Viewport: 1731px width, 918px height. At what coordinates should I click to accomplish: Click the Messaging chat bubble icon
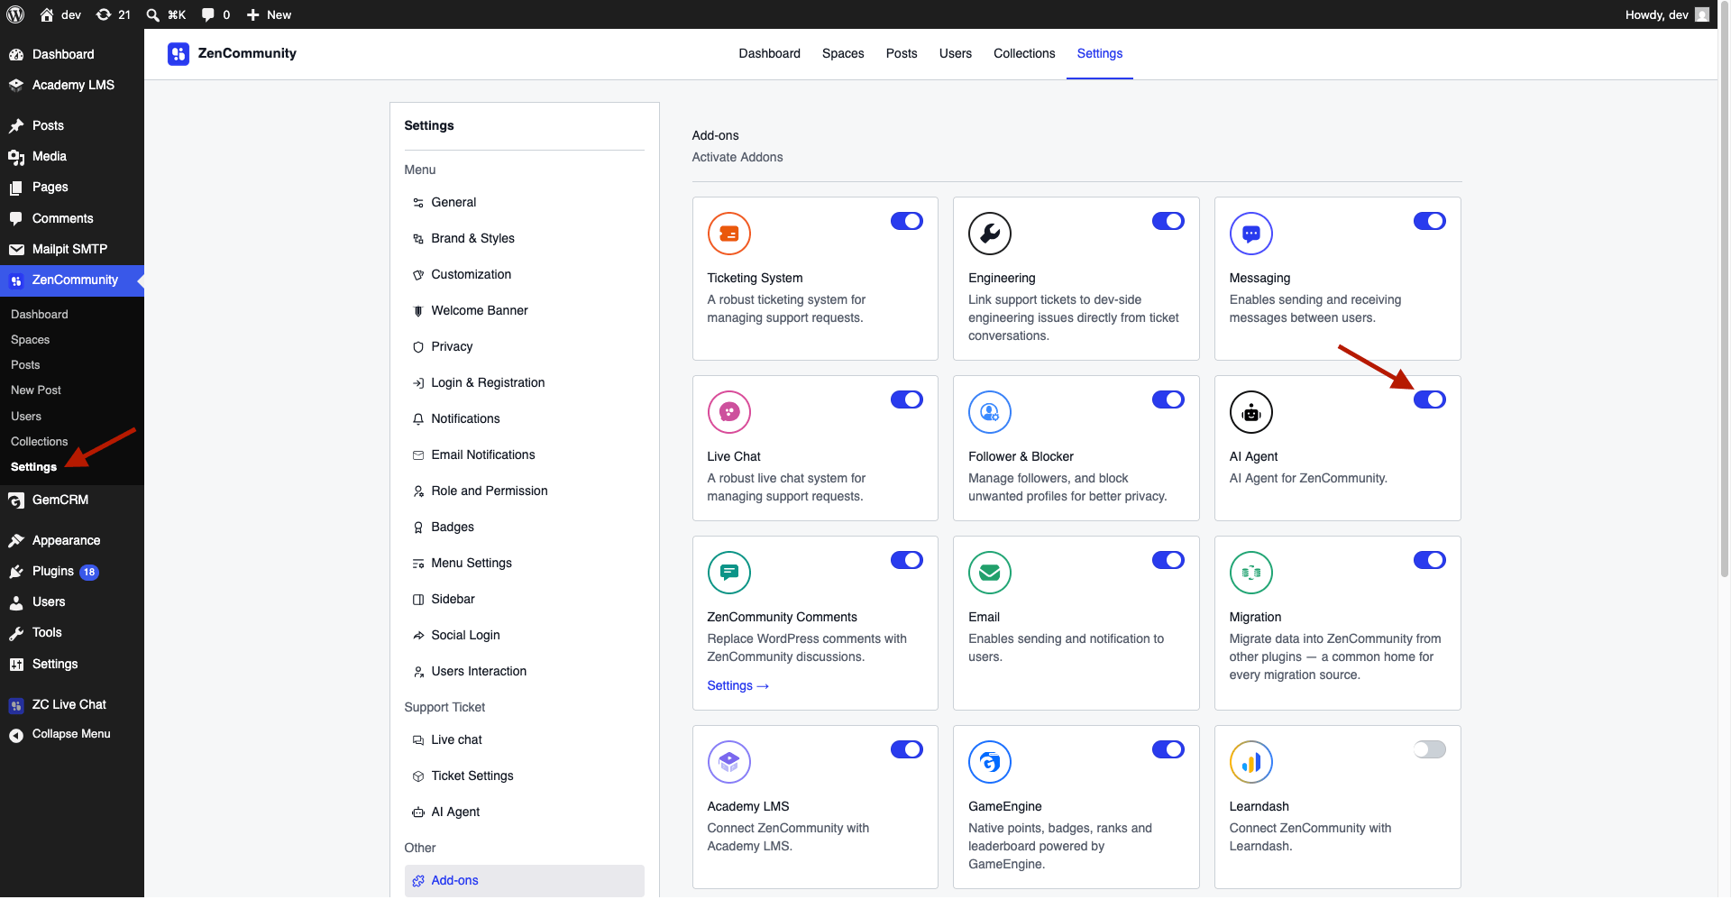[1251, 234]
